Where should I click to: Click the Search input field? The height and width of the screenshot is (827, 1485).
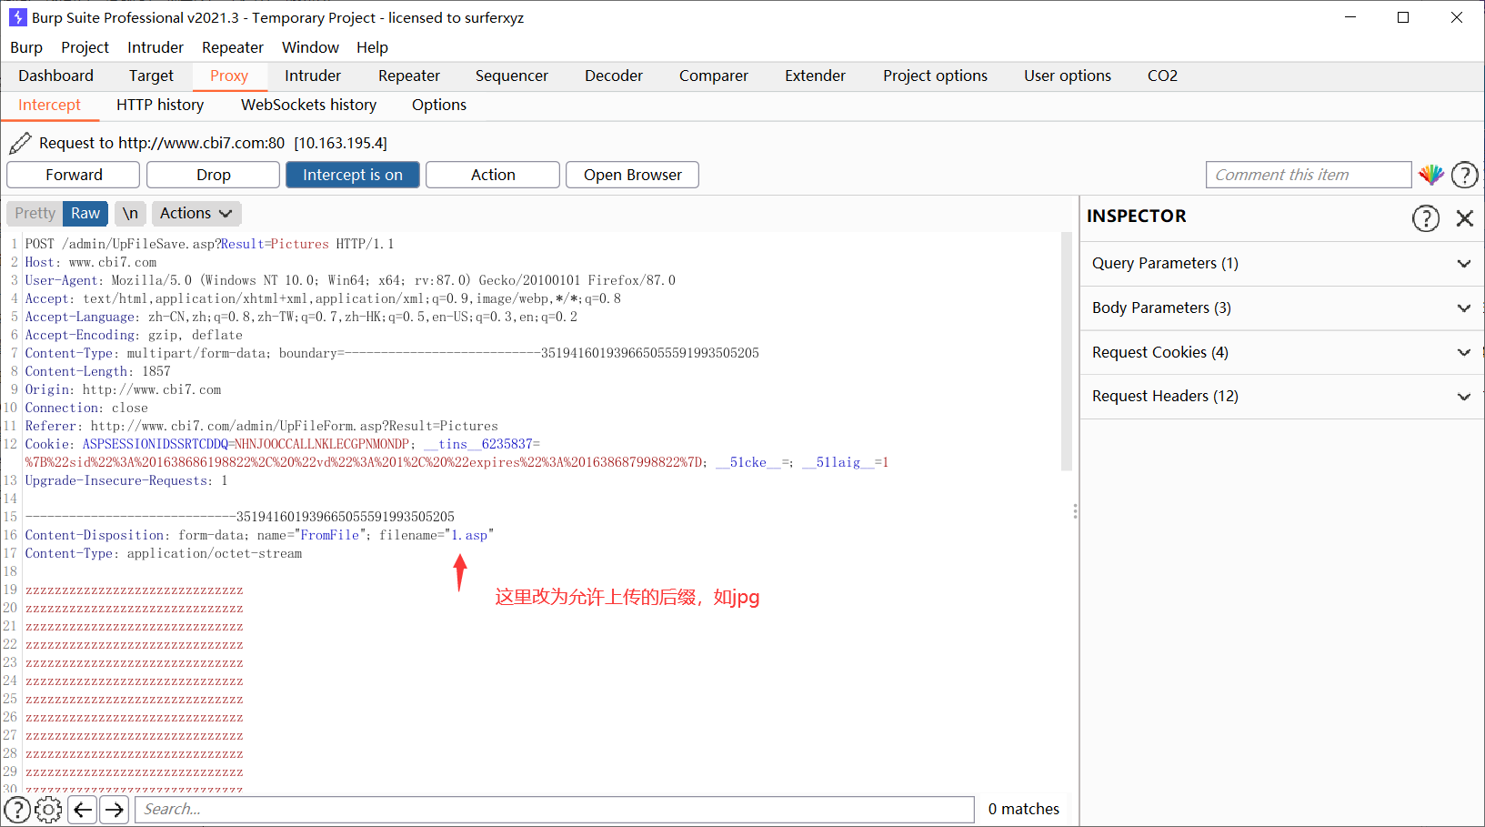tap(555, 810)
